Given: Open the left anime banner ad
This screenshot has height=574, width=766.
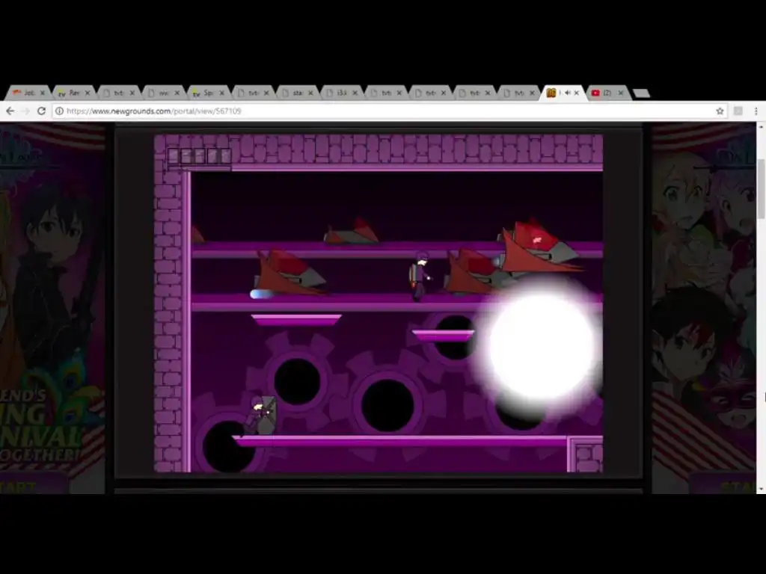Looking at the screenshot, I should click(52, 309).
